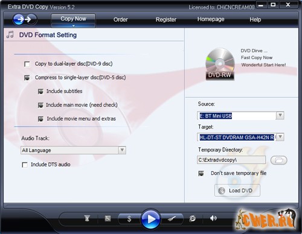Browse for temporary directory folder
The width and height of the screenshot is (302, 234).
[279, 160]
